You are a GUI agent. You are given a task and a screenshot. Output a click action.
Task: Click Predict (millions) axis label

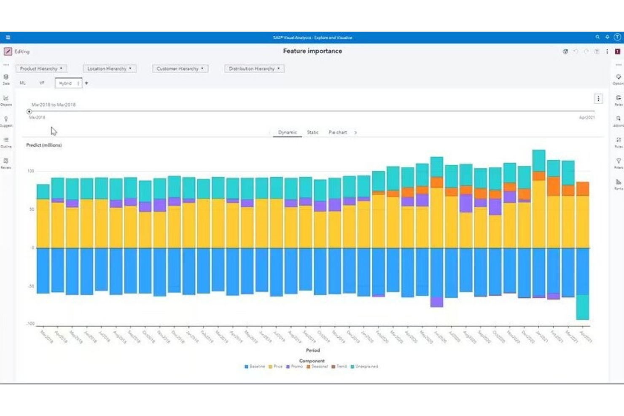click(44, 145)
